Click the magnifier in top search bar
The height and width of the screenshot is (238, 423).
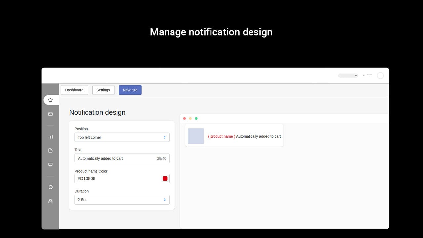click(x=356, y=76)
